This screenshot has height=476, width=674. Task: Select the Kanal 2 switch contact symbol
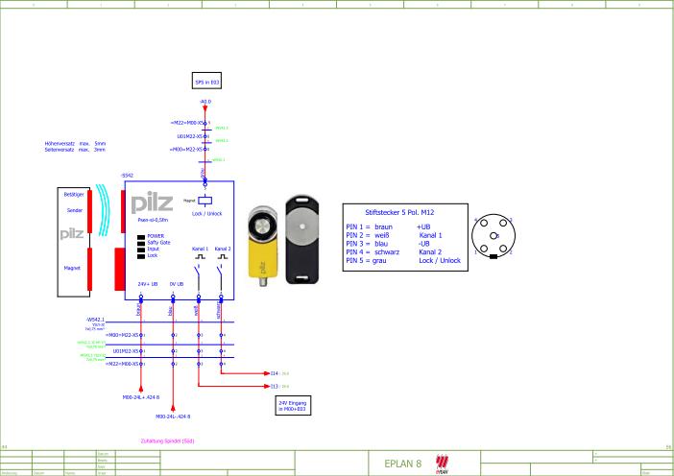[221, 272]
